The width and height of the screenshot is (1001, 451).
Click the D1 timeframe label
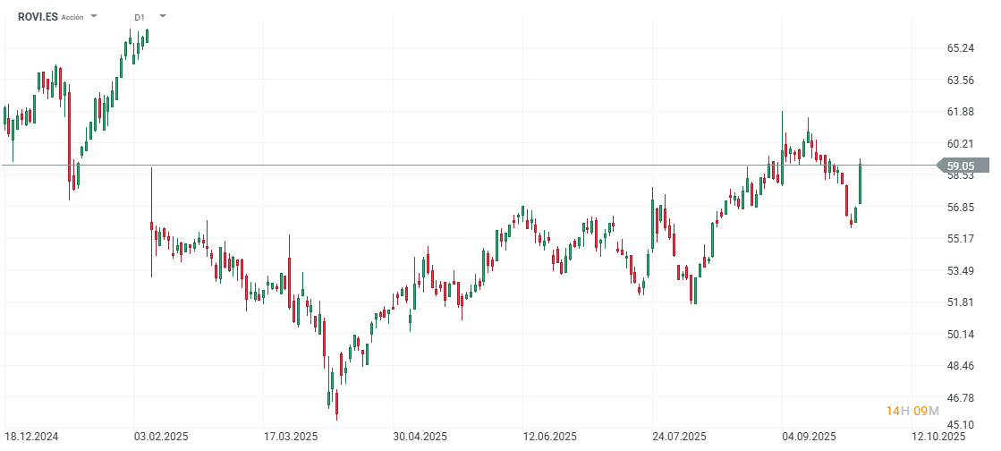coord(140,17)
